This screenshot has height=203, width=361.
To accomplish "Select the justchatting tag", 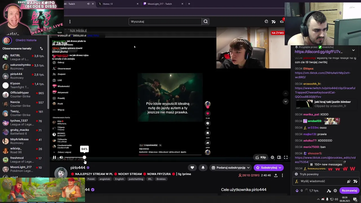I will (136, 179).
